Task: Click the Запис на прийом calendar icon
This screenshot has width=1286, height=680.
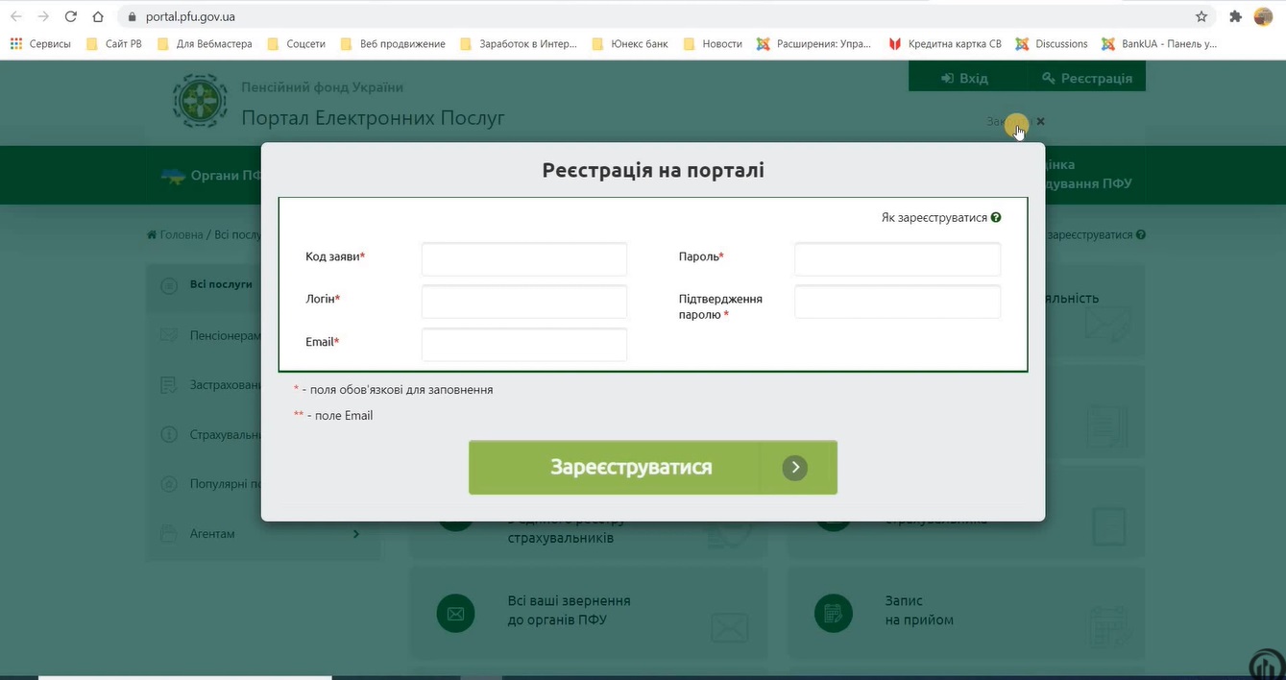Action: click(x=833, y=612)
